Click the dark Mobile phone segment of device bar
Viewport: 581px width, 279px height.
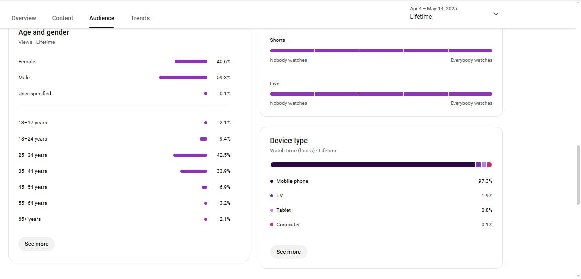pos(372,165)
